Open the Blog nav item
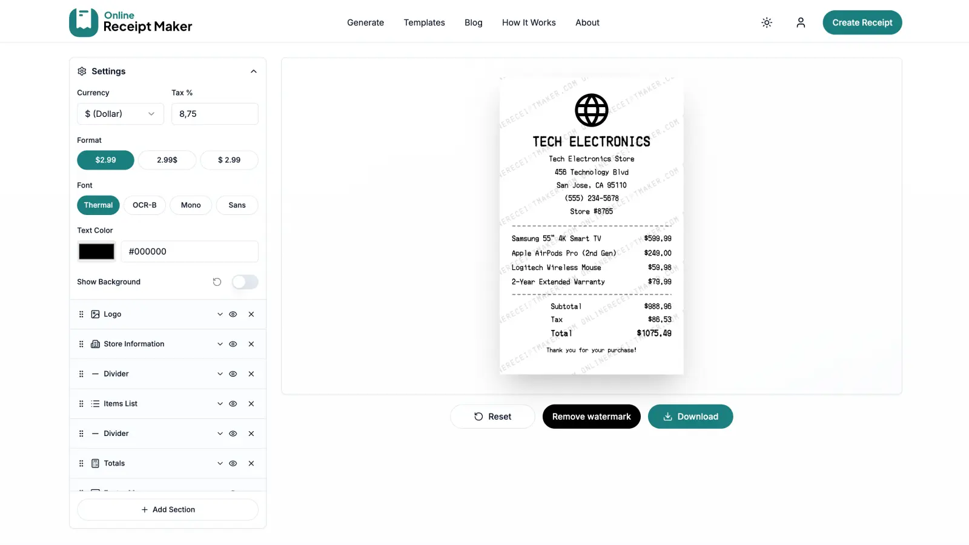 tap(474, 22)
